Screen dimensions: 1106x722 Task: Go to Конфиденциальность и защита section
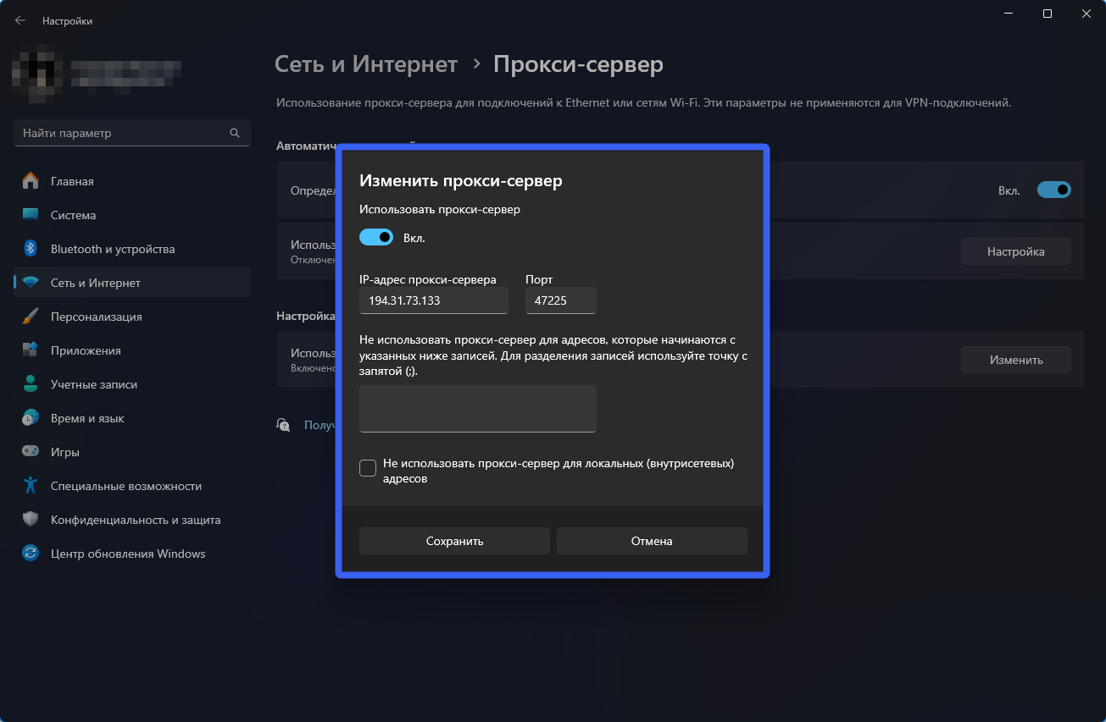click(x=136, y=520)
